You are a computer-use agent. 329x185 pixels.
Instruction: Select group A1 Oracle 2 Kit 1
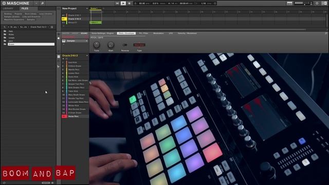pyautogui.click(x=75, y=15)
